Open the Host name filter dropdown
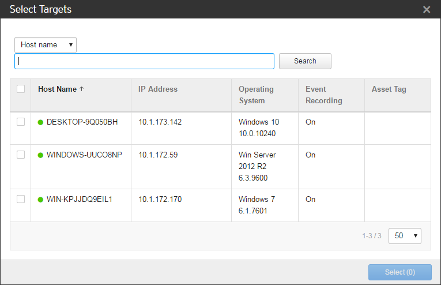 (x=46, y=45)
